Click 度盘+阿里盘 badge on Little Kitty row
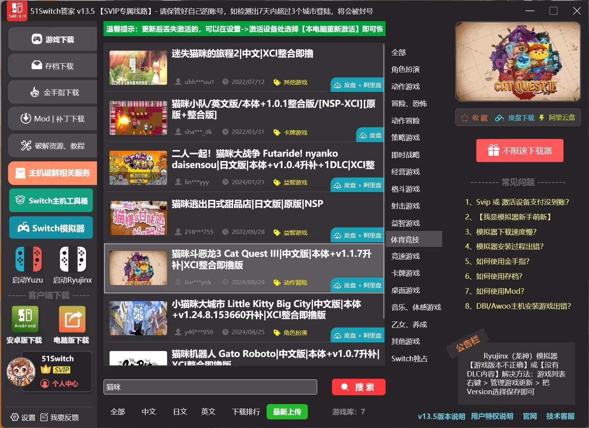Screen dimensions: 589x428 [357, 335]
